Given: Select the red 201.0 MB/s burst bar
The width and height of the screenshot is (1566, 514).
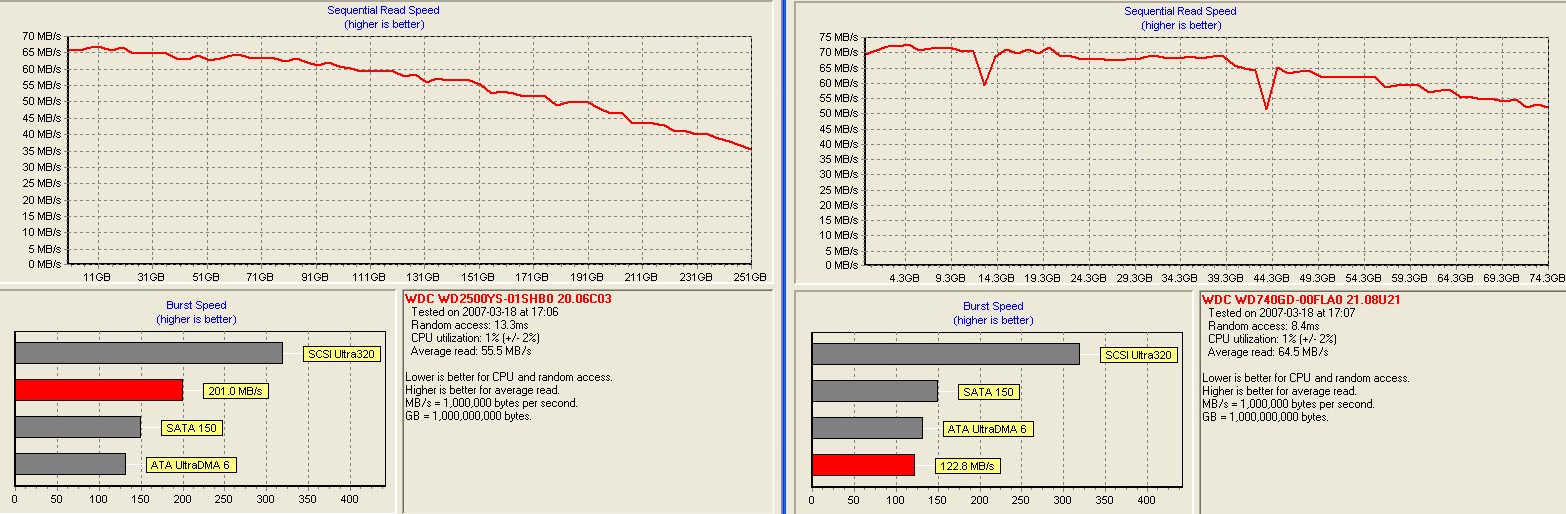Looking at the screenshot, I should pos(98,390).
